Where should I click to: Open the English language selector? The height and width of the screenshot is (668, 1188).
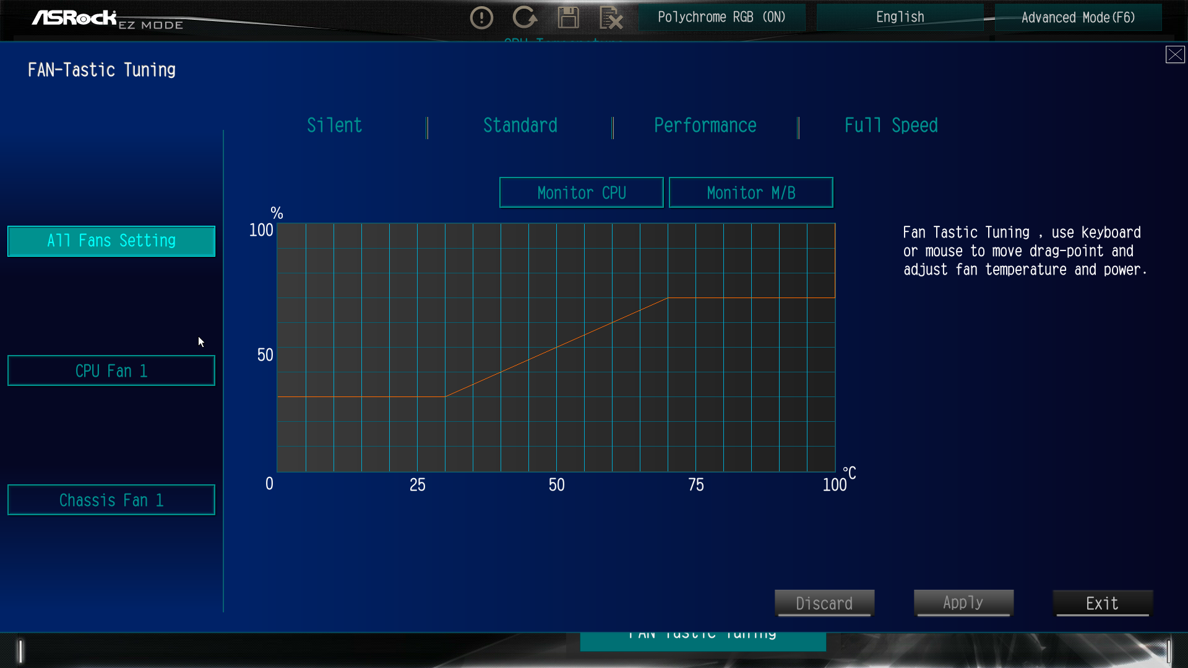(900, 17)
